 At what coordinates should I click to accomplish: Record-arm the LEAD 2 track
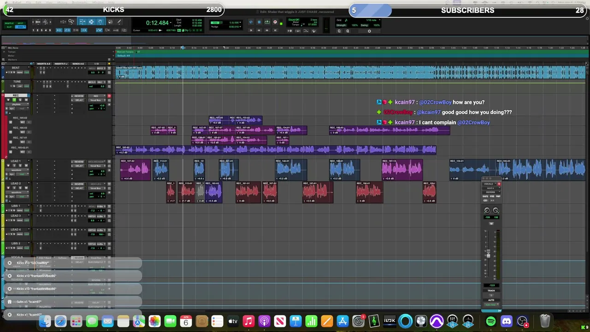click(x=8, y=188)
